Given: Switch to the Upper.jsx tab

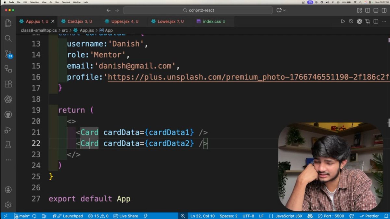Looking at the screenshot, I should click(124, 21).
